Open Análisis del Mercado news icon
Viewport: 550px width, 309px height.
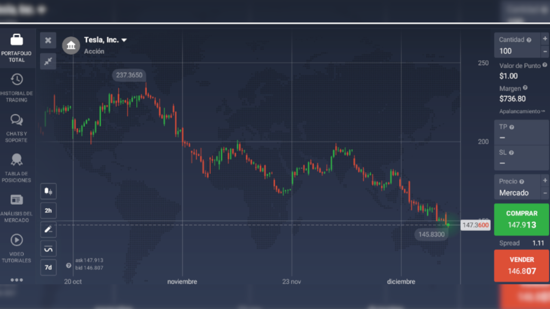pyautogui.click(x=17, y=200)
